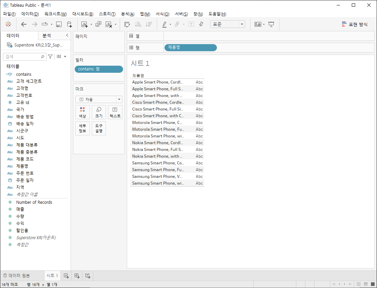The image size is (377, 288).
Task: Click the Presentation mode icon
Action: point(271,24)
